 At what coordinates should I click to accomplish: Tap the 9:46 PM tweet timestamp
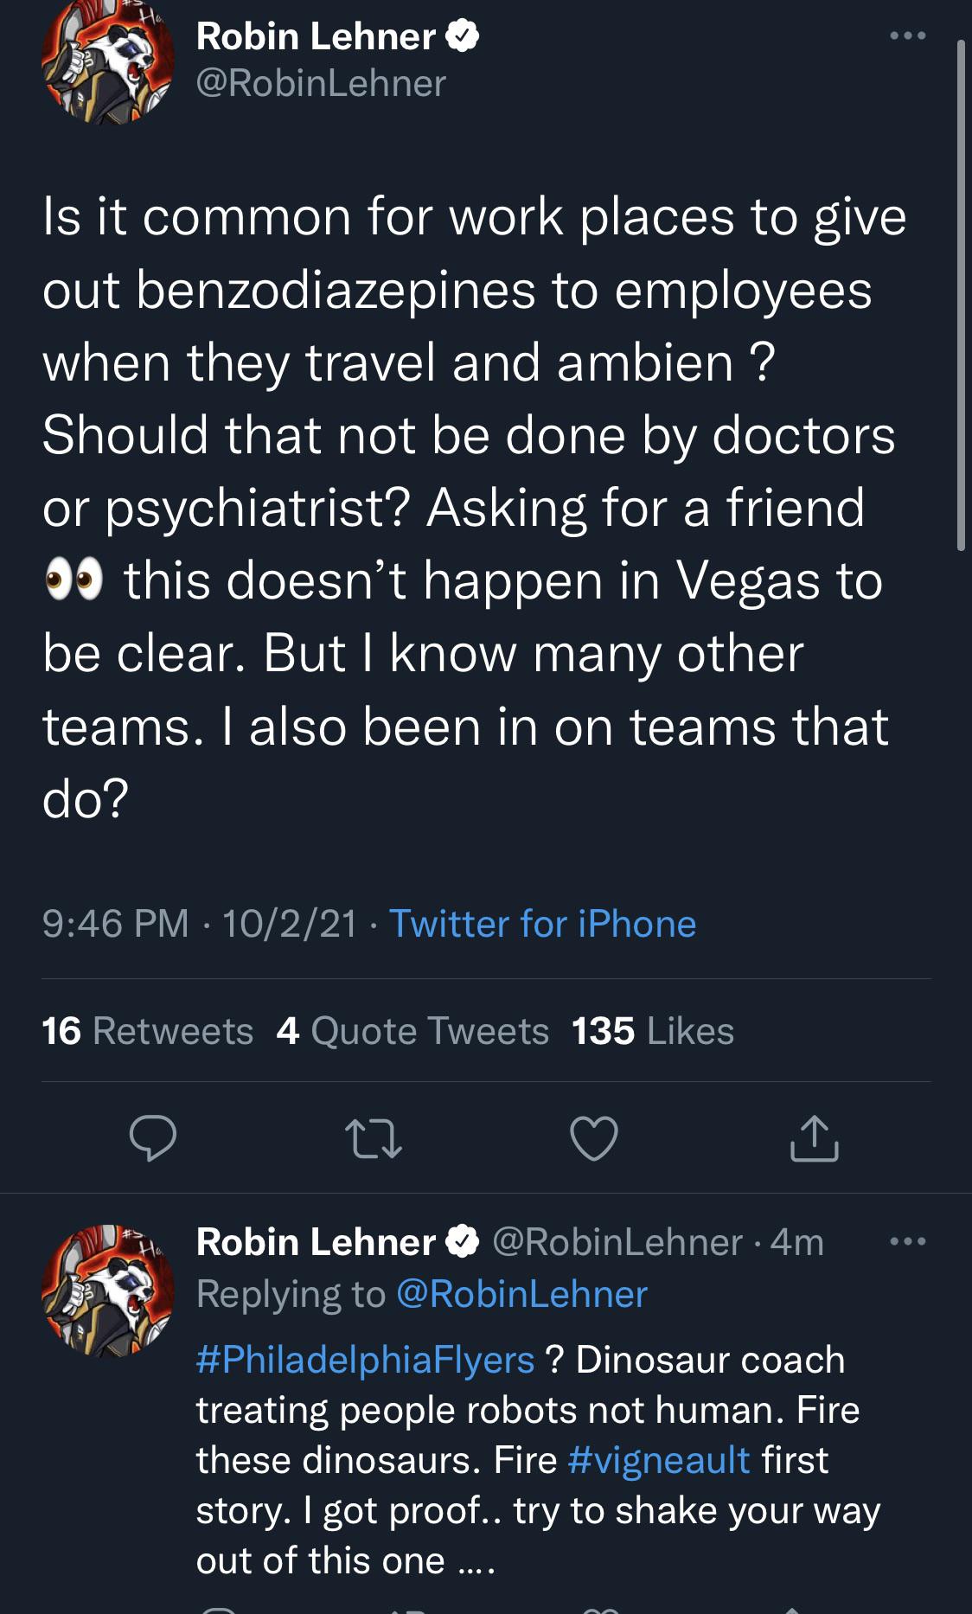[x=115, y=924]
